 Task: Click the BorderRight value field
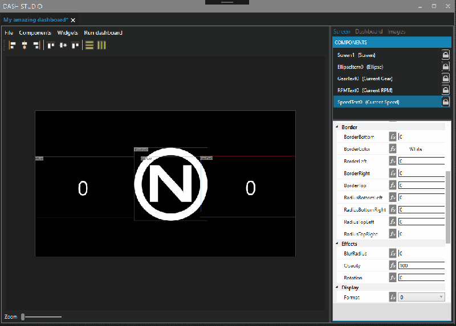coord(421,174)
